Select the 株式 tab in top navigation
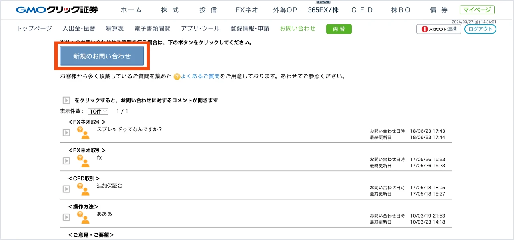 click(170, 10)
